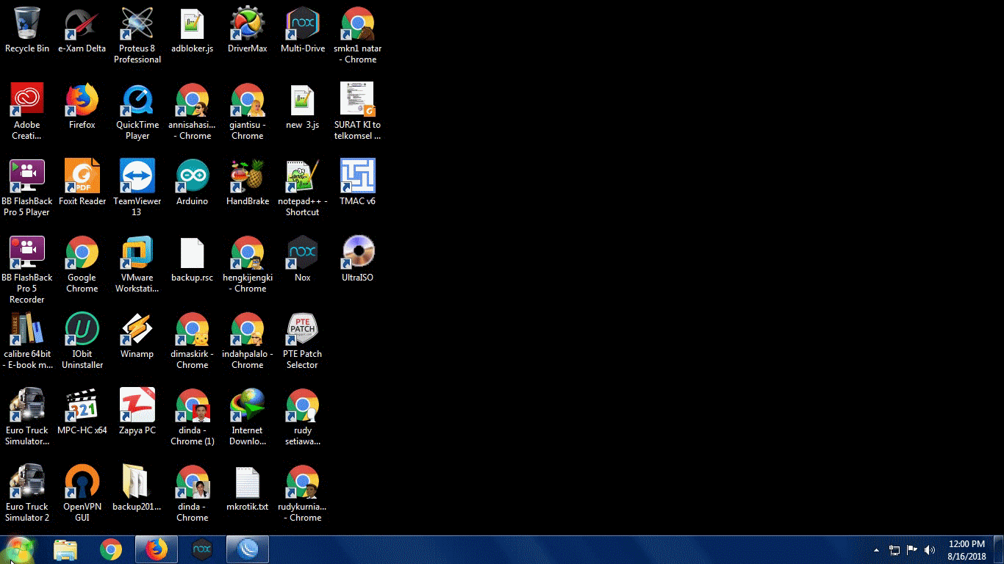
Task: Open VMware Workstation shortcut
Action: 137,264
